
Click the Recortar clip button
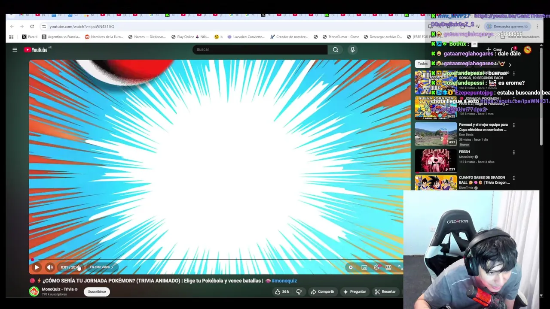click(x=385, y=292)
